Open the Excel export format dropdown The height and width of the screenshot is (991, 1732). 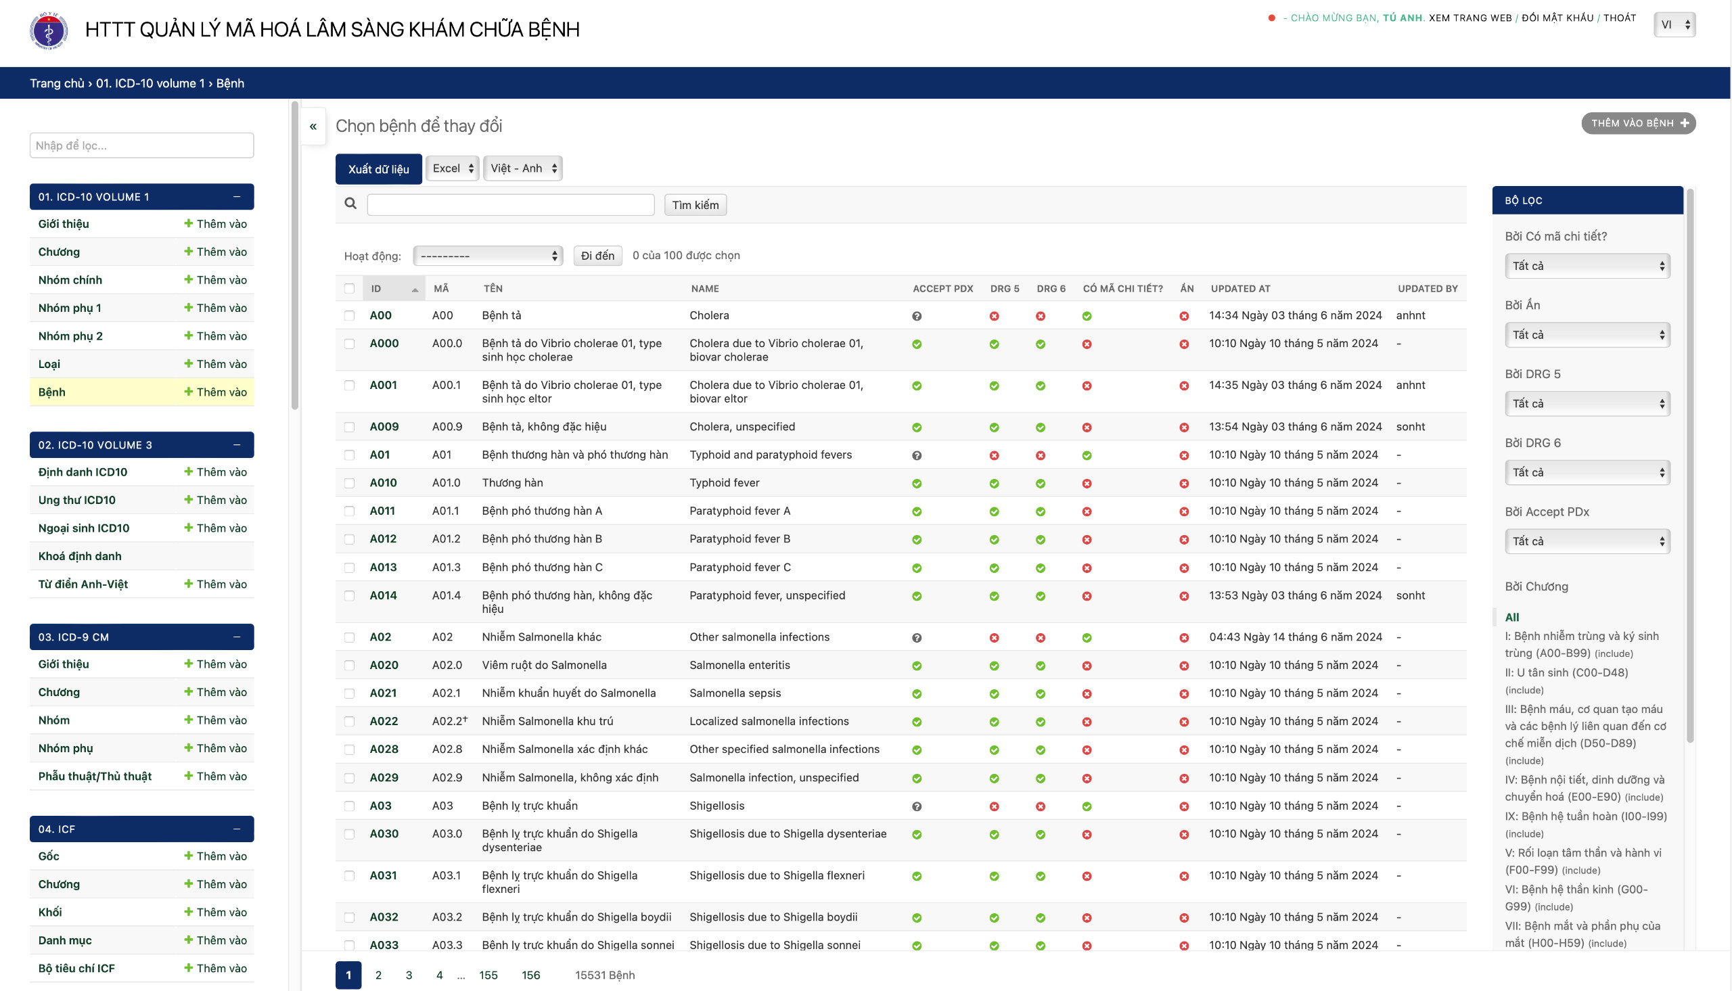pyautogui.click(x=451, y=168)
